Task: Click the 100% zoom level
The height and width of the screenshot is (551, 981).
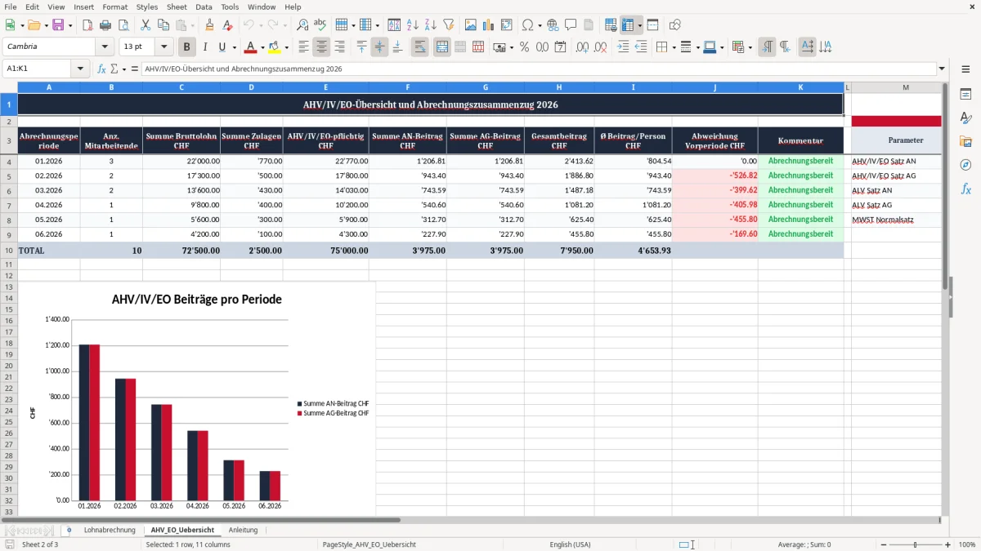Action: [x=967, y=544]
